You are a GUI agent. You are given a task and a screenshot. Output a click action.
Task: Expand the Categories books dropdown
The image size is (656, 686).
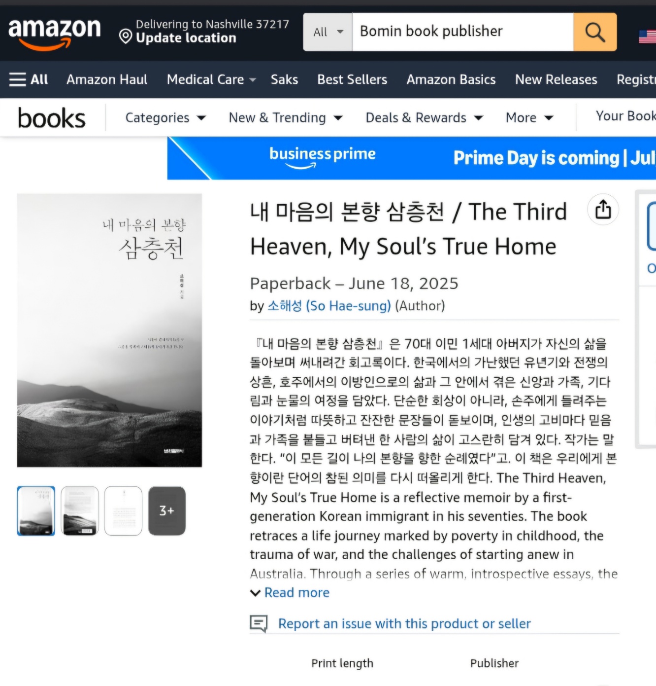pos(165,118)
